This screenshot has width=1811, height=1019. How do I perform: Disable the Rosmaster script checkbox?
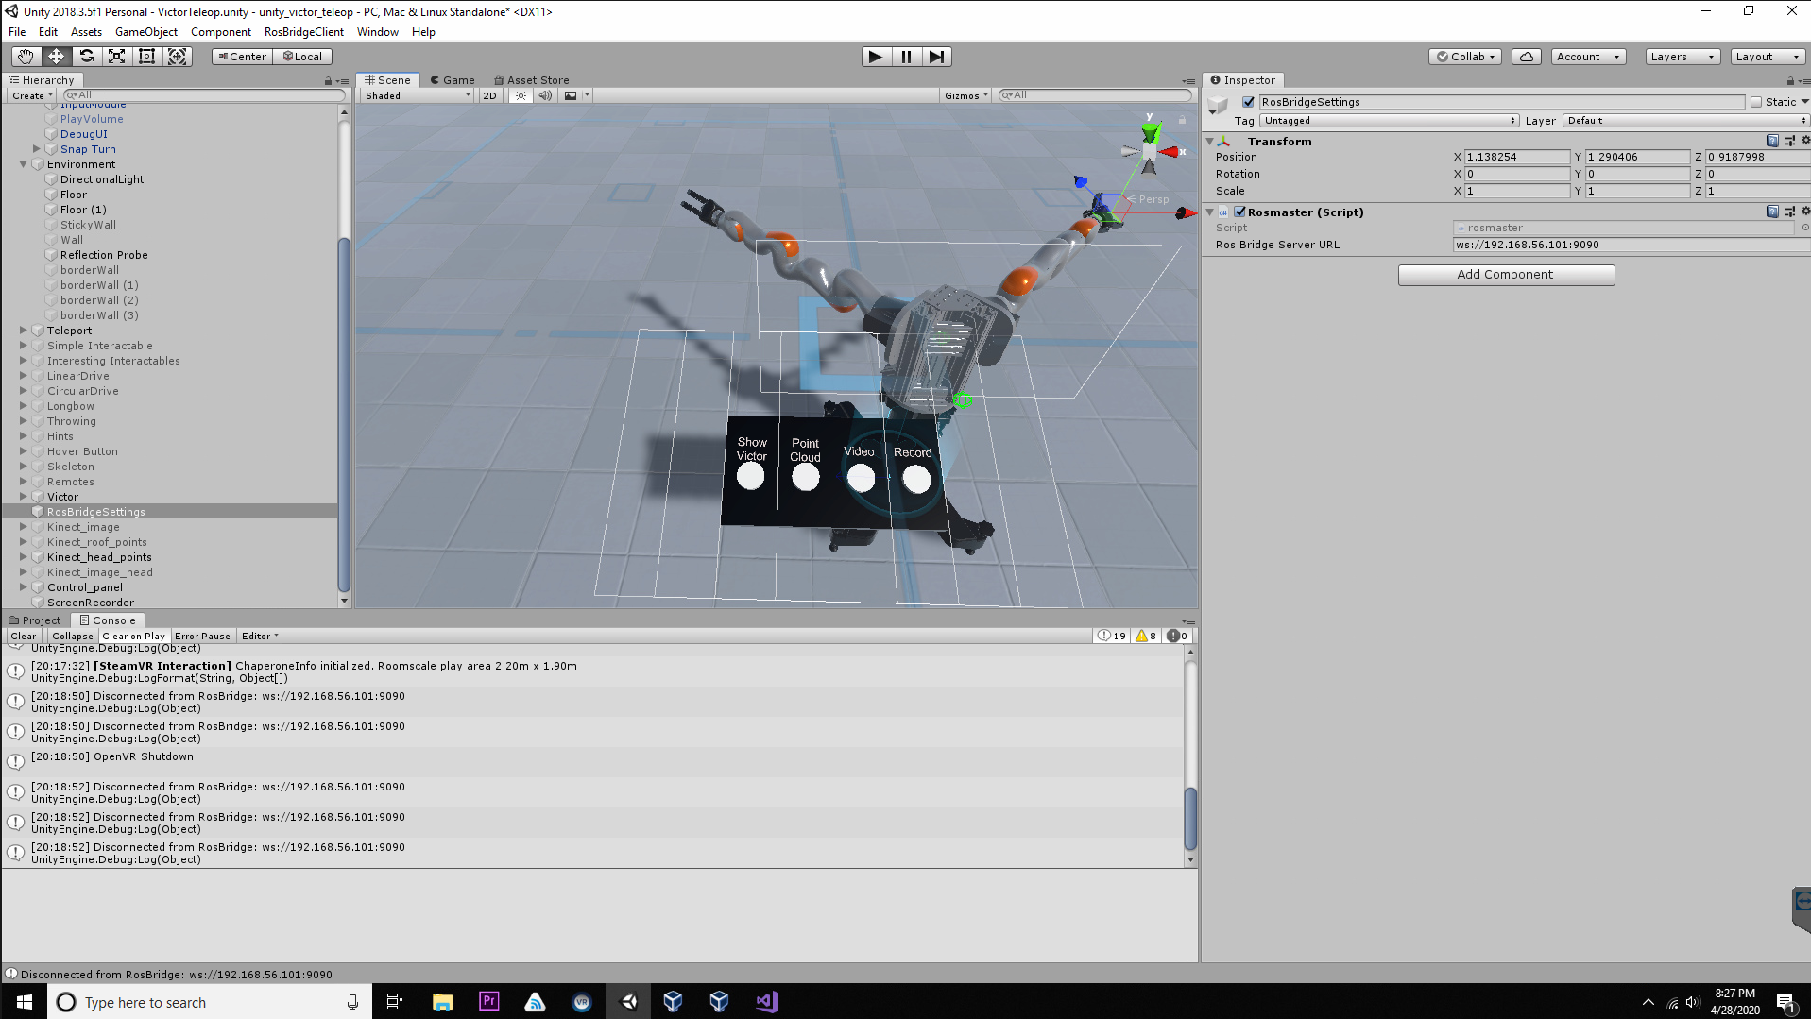1239,212
